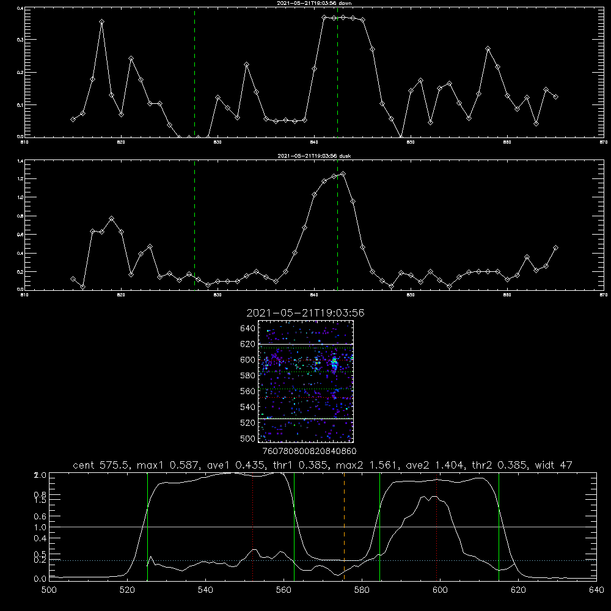Click the dawn plot title with timestamp
The image size is (611, 611).
point(314,3)
